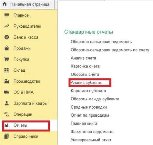Click the Склад boxes icon
The width and height of the screenshot is (153, 145).
click(6, 70)
